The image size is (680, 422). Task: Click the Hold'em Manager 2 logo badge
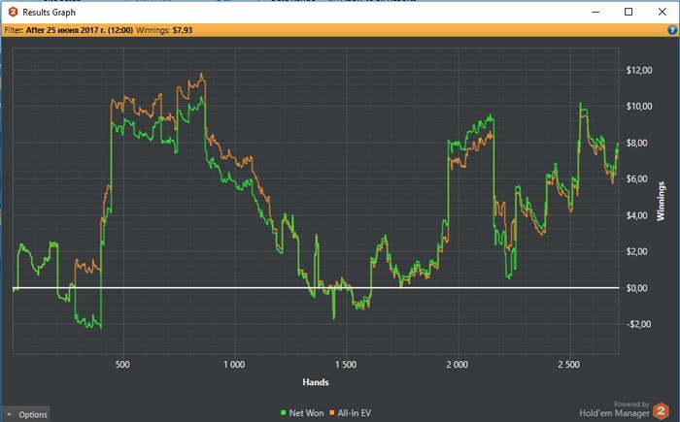[661, 410]
